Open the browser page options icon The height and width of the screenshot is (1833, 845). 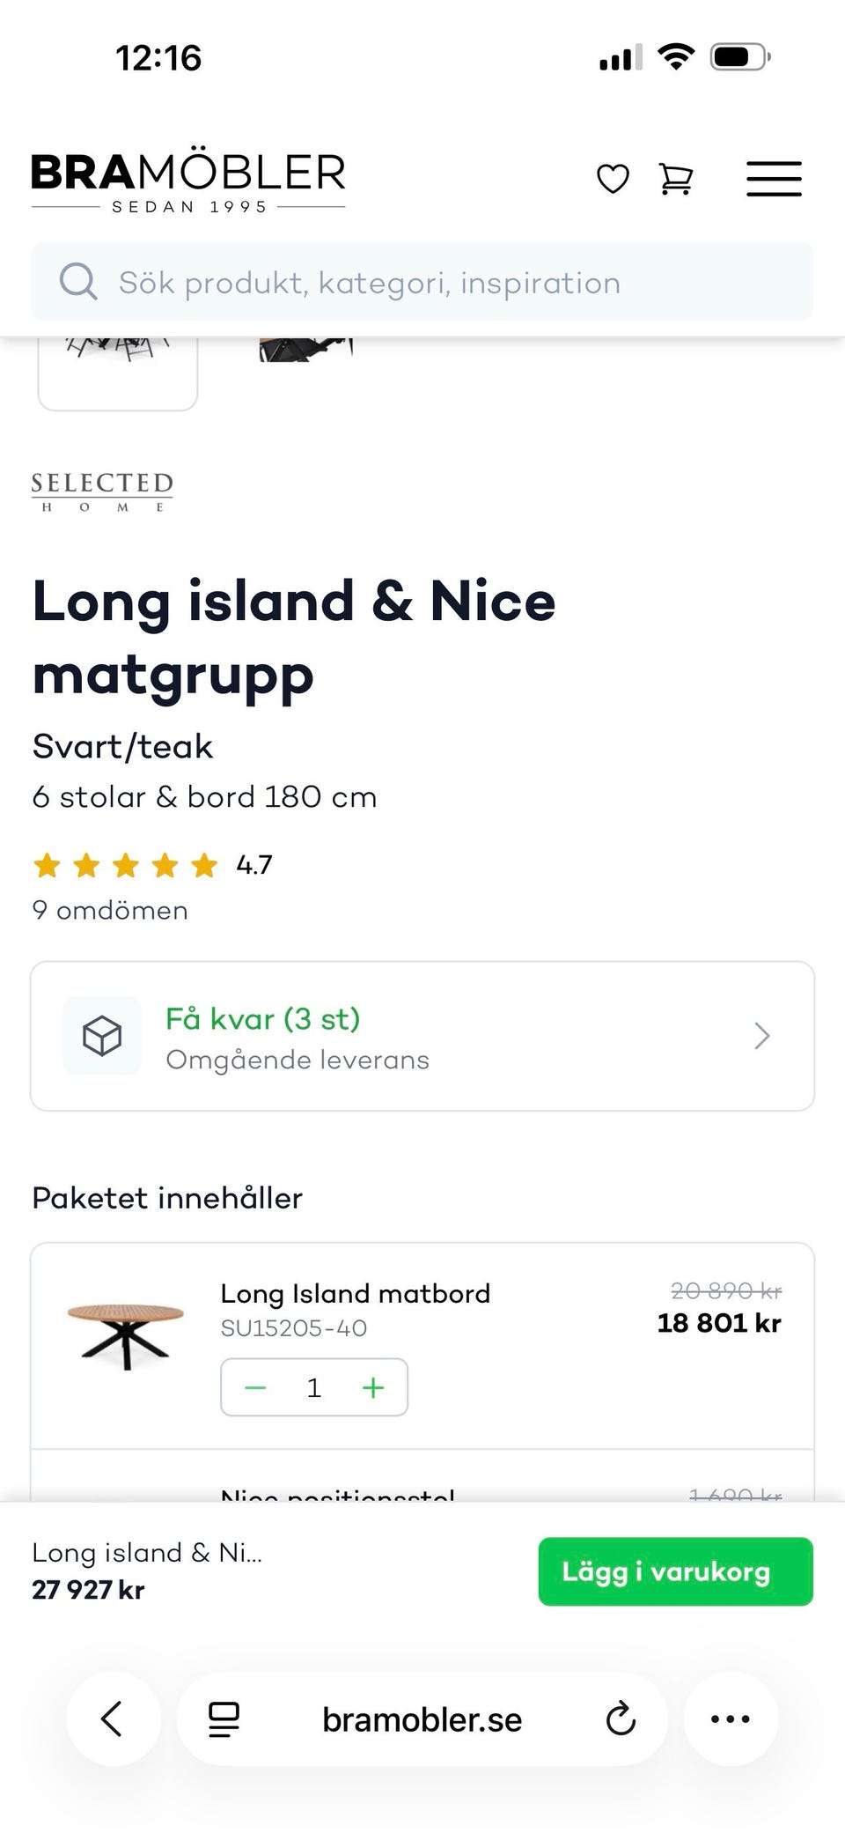(224, 1718)
